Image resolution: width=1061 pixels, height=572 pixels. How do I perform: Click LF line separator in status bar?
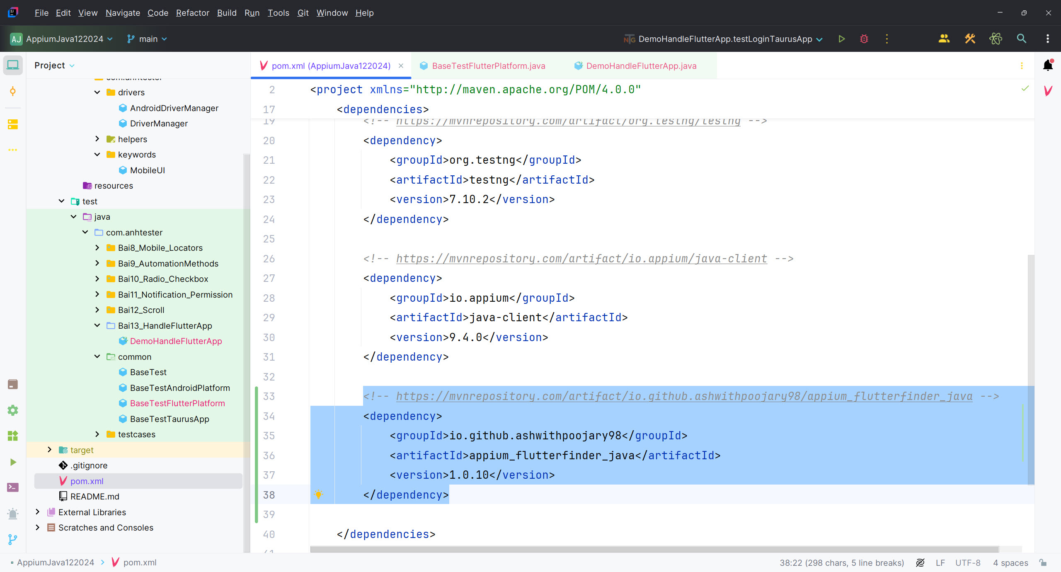coord(940,562)
